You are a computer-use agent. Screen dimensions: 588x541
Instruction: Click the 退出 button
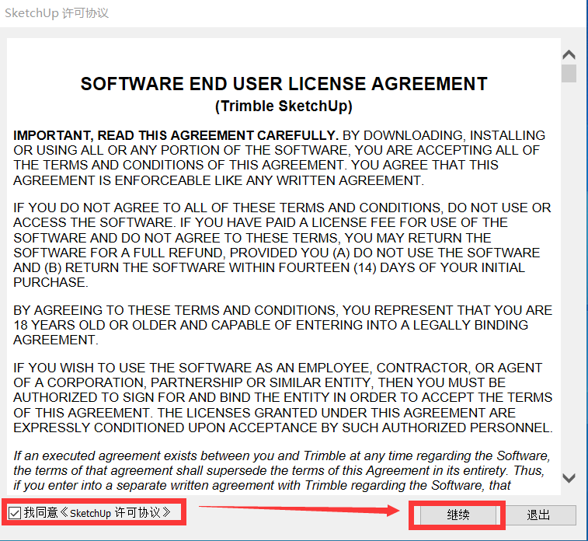click(538, 515)
